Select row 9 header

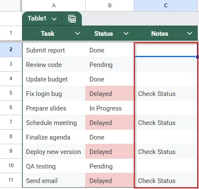click(11, 151)
